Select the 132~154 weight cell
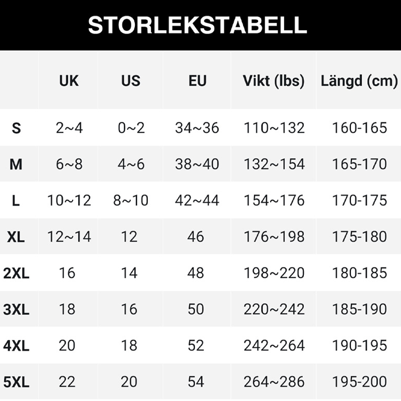This screenshot has height=401, width=401. (x=274, y=164)
